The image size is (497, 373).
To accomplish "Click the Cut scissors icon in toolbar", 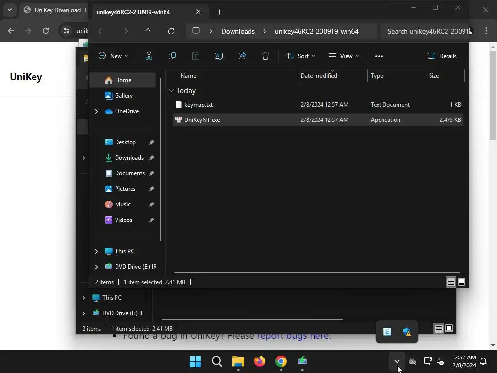I will 149,56.
